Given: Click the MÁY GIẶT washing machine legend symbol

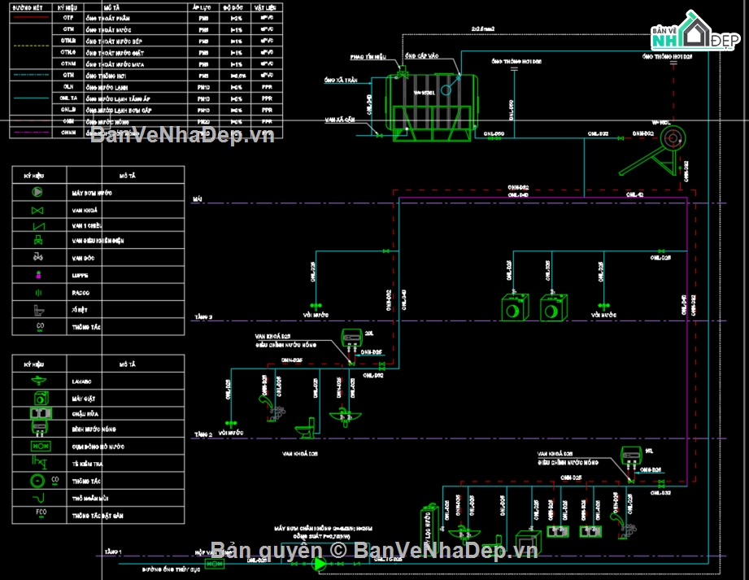Looking at the screenshot, I should [x=40, y=398].
